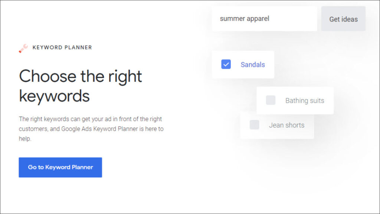Click the KEYWORD PLANNER section label
The image size is (380, 214).
tap(62, 47)
